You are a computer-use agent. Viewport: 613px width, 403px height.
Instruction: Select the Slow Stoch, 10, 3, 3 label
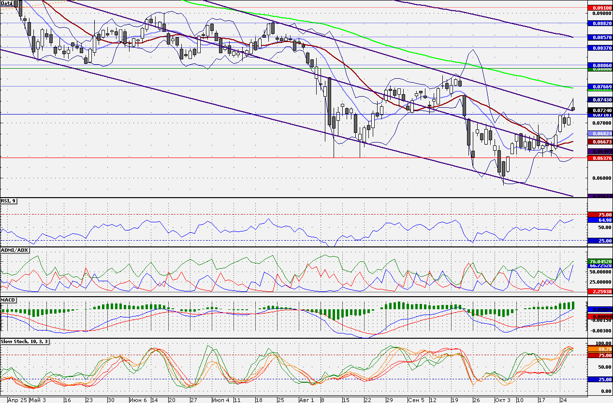[x=24, y=341]
